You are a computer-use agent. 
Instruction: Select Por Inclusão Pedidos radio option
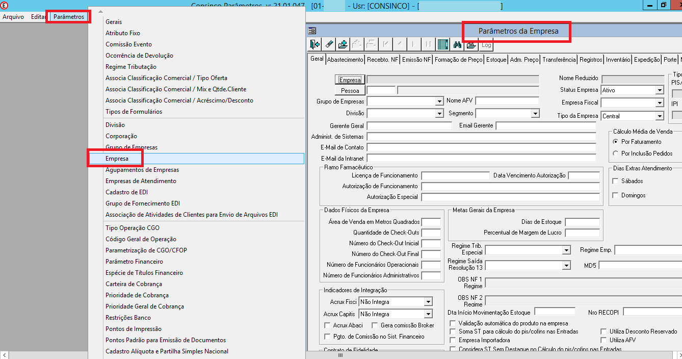point(616,153)
